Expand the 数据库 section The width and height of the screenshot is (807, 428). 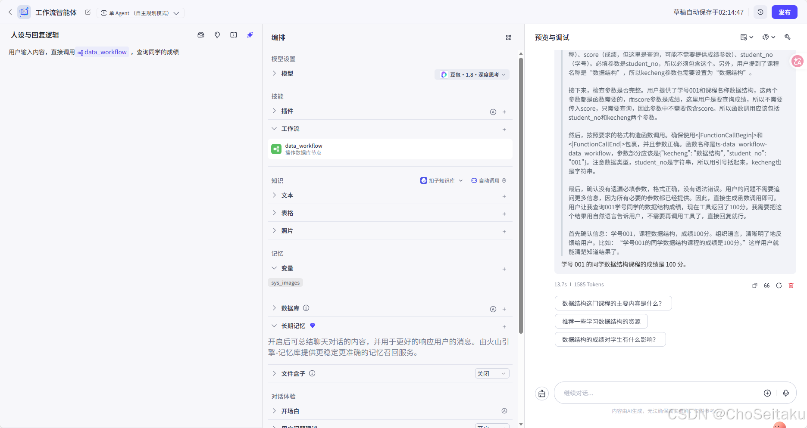tap(274, 308)
